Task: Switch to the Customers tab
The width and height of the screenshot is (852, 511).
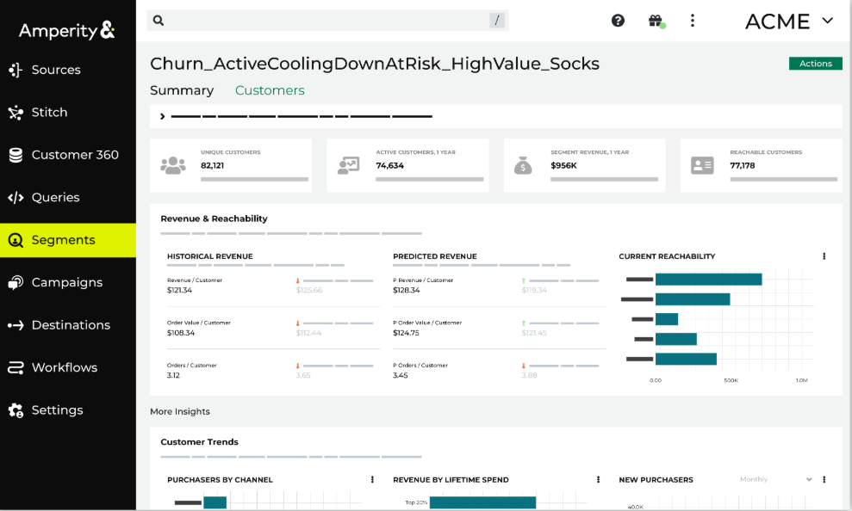Action: 270,90
